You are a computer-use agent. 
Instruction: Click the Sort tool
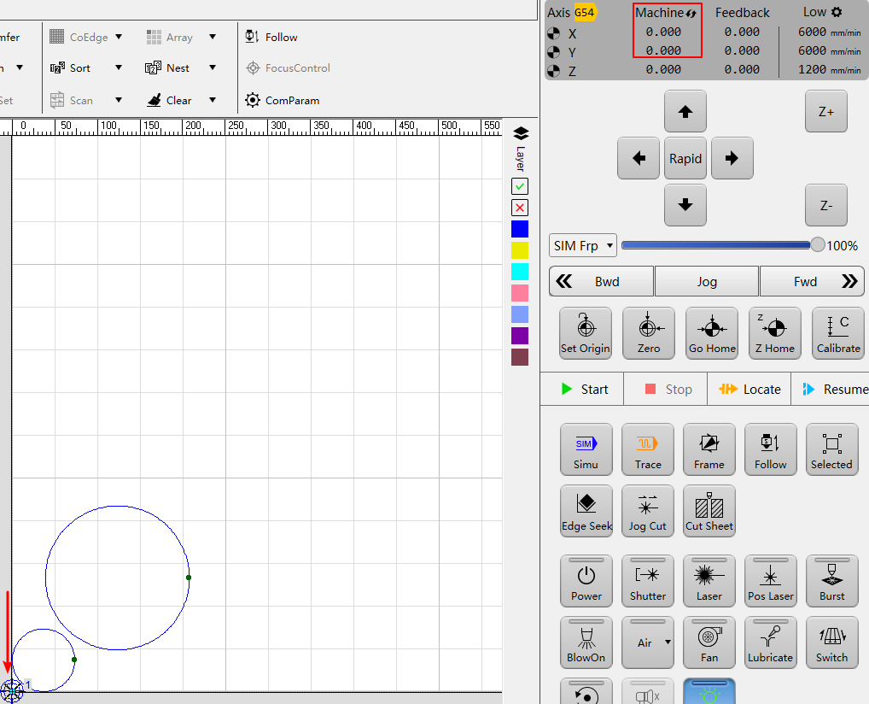pyautogui.click(x=70, y=68)
